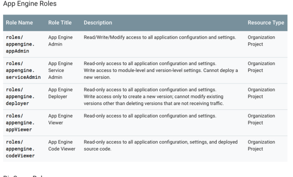Screen dimensions: 293x177
Task: Click Resource Type cell in the appAdmin row
Action: (261, 40)
